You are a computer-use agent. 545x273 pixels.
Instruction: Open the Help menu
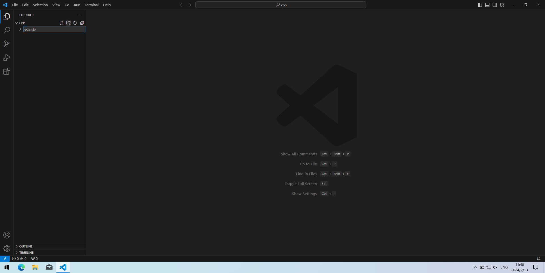(x=107, y=5)
